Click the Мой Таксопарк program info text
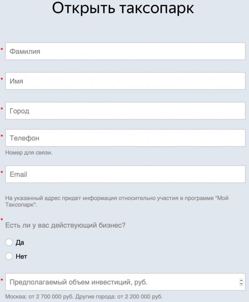249x302 pixels. click(x=117, y=201)
